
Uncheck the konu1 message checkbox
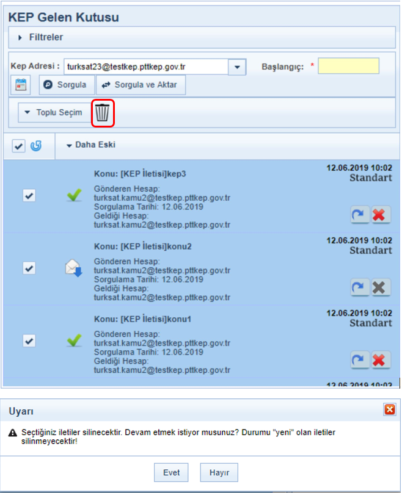click(x=29, y=340)
